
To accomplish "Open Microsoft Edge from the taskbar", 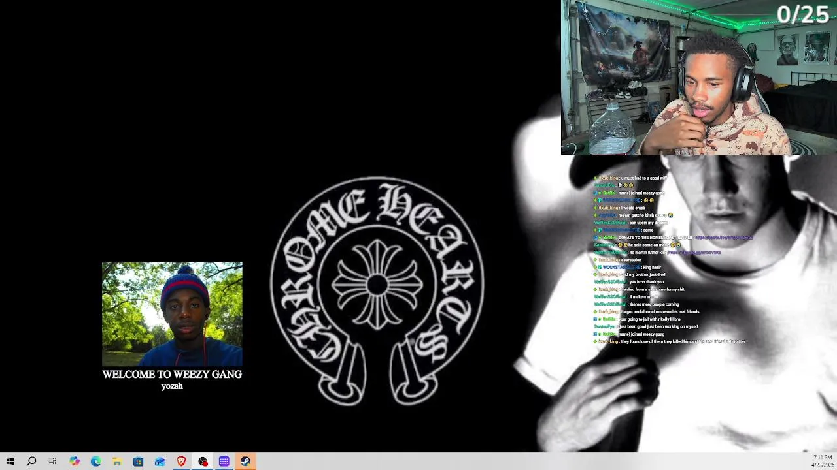I will point(95,462).
